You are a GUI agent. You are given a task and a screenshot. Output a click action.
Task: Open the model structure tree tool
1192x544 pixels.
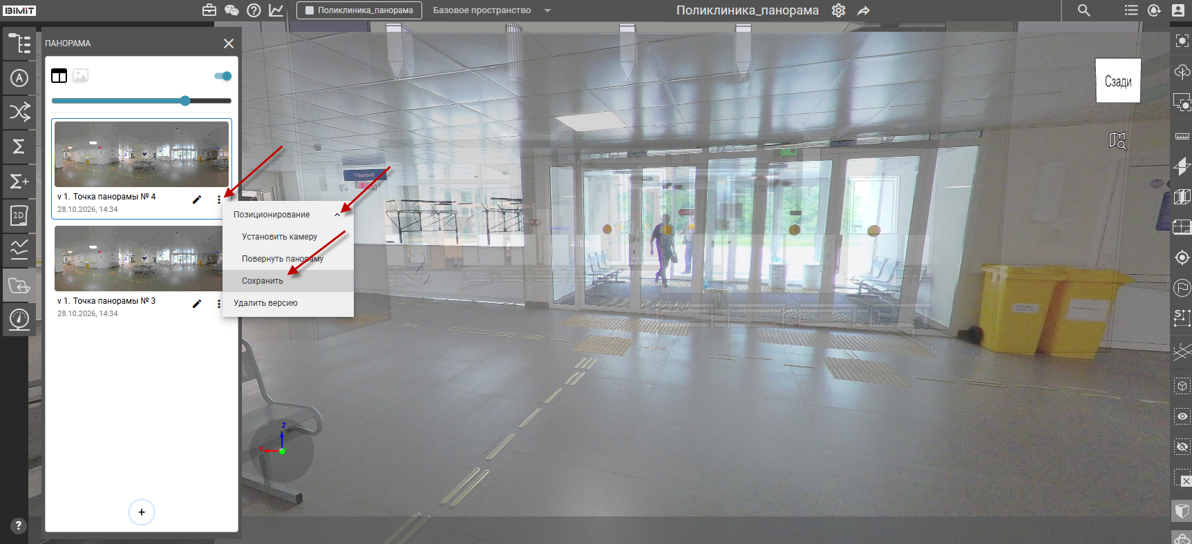pyautogui.click(x=19, y=43)
